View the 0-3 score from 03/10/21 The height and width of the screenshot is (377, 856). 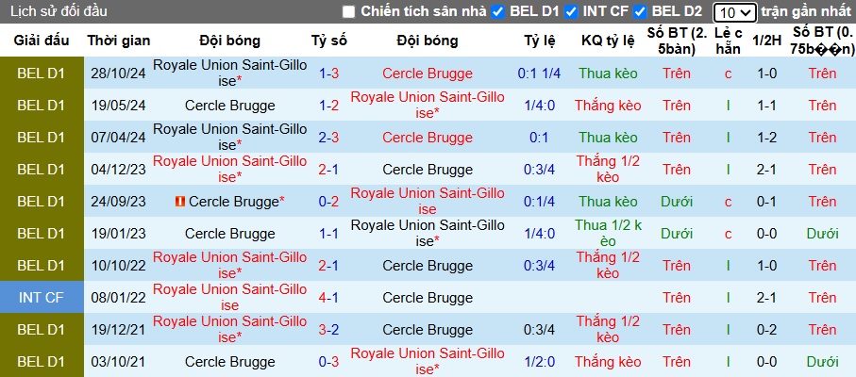tap(329, 362)
